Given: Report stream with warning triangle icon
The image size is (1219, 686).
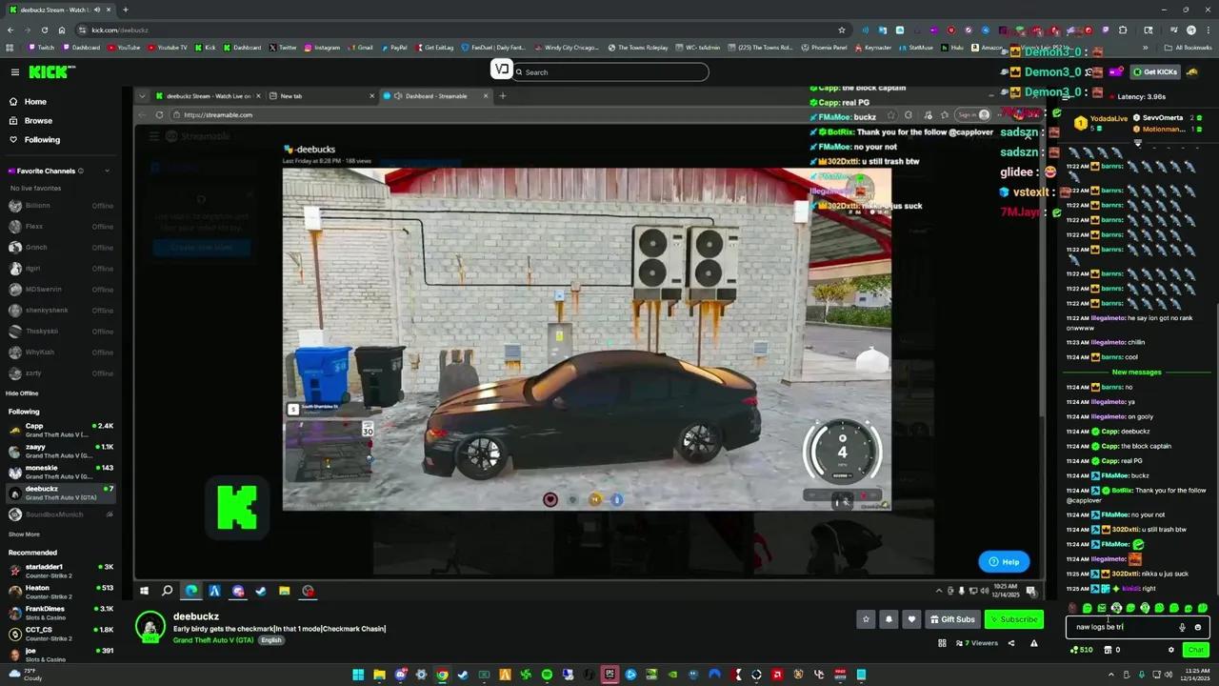Looking at the screenshot, I should click(1034, 643).
